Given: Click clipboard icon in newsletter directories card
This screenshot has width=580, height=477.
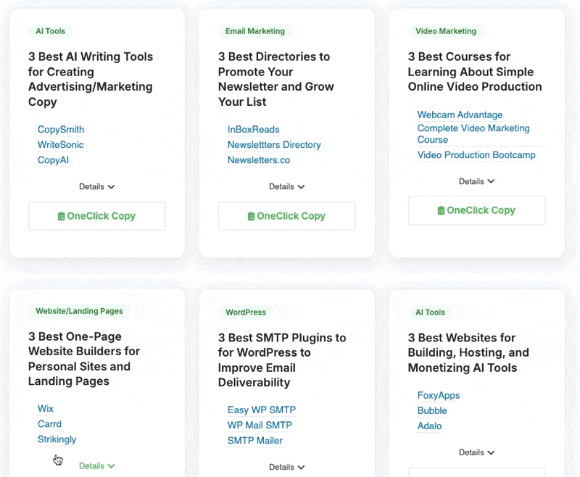Looking at the screenshot, I should [251, 216].
